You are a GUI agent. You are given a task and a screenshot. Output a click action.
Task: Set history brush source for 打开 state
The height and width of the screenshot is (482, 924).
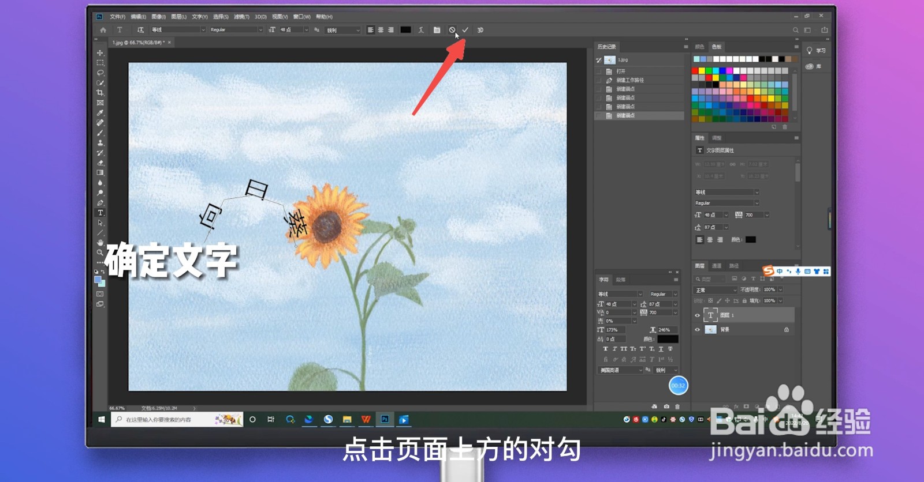pos(599,71)
